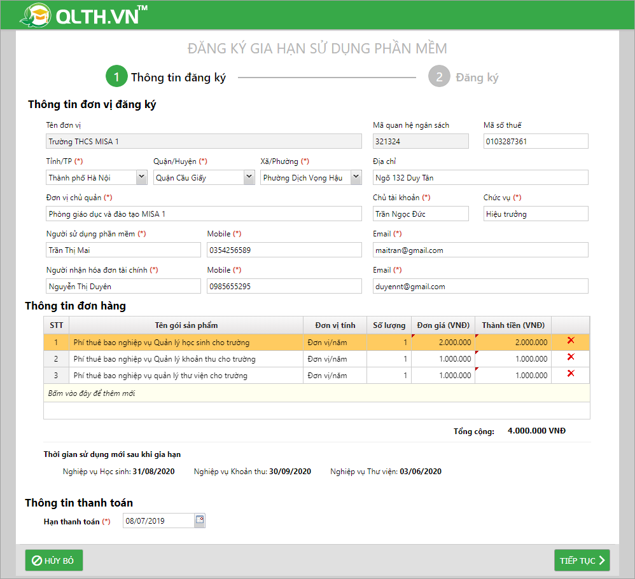The width and height of the screenshot is (635, 579).
Task: Open the Quận/Huyện dropdown
Action: click(x=249, y=177)
